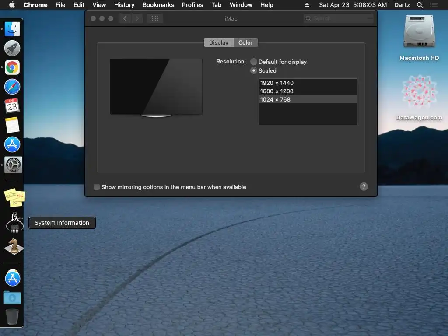
Task: Choose 1024 × 768 resolution
Action: coord(308,99)
